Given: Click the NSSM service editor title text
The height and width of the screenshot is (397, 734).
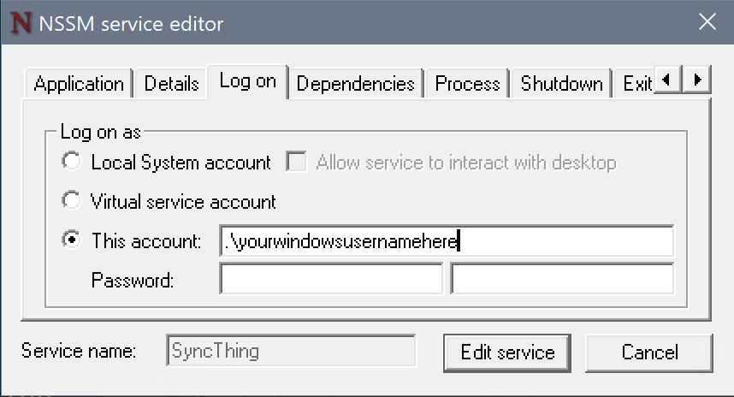Looking at the screenshot, I should (x=131, y=23).
